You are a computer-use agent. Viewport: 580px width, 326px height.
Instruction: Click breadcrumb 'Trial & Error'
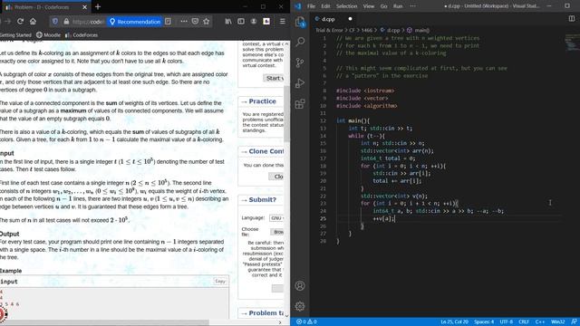tap(329, 30)
